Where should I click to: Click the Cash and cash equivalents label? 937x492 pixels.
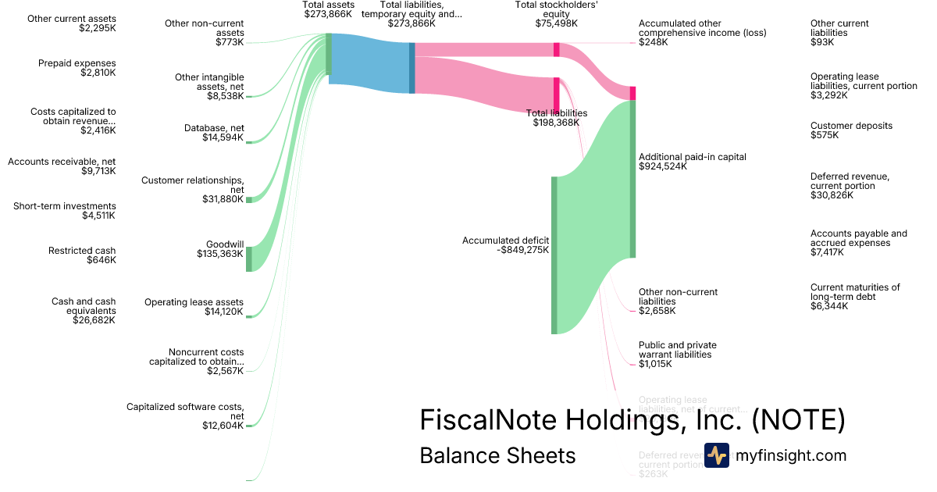83,310
